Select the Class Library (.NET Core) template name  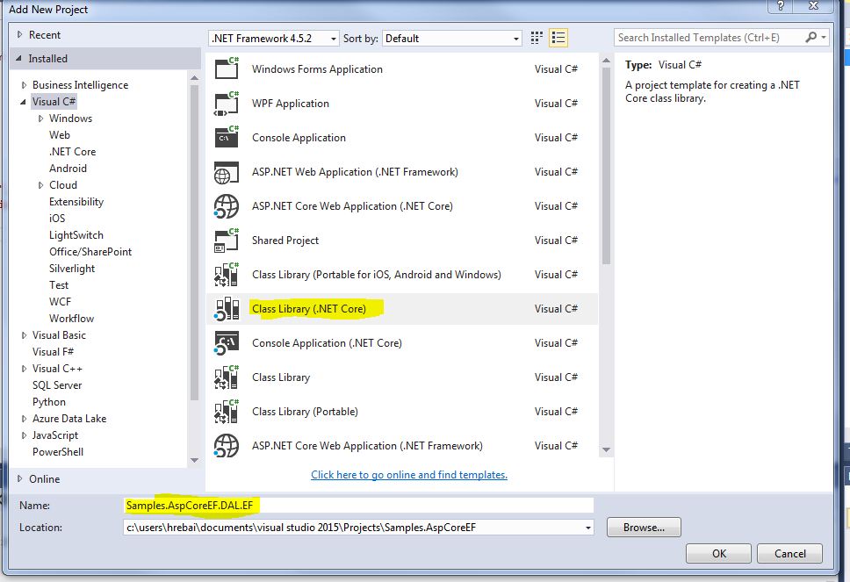(309, 309)
